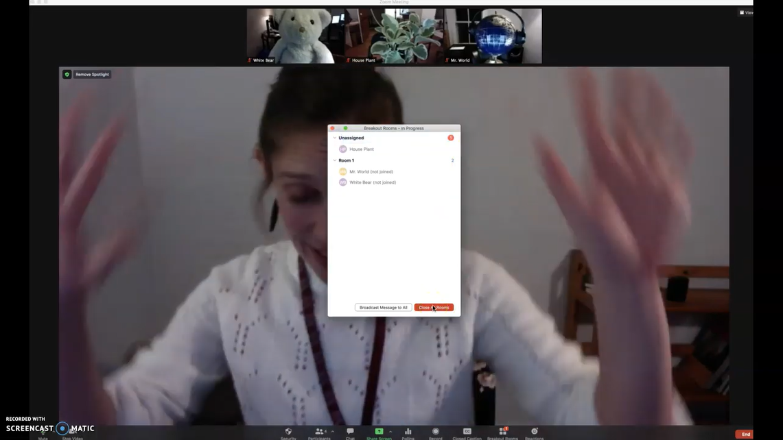Click Close All Rooms button

[434, 307]
